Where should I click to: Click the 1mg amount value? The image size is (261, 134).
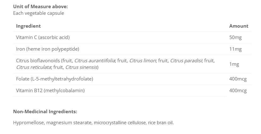click(x=234, y=64)
